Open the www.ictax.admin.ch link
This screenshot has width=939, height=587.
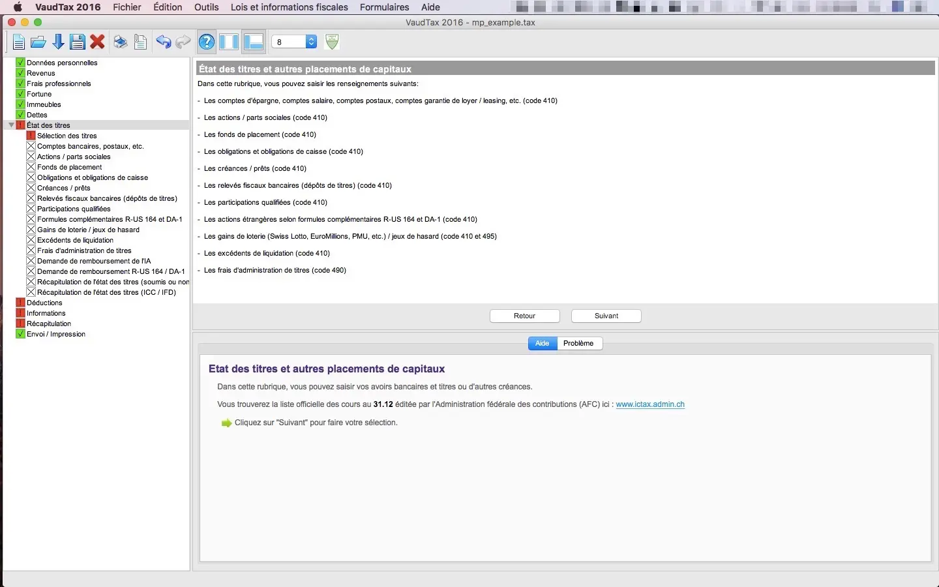[650, 404]
